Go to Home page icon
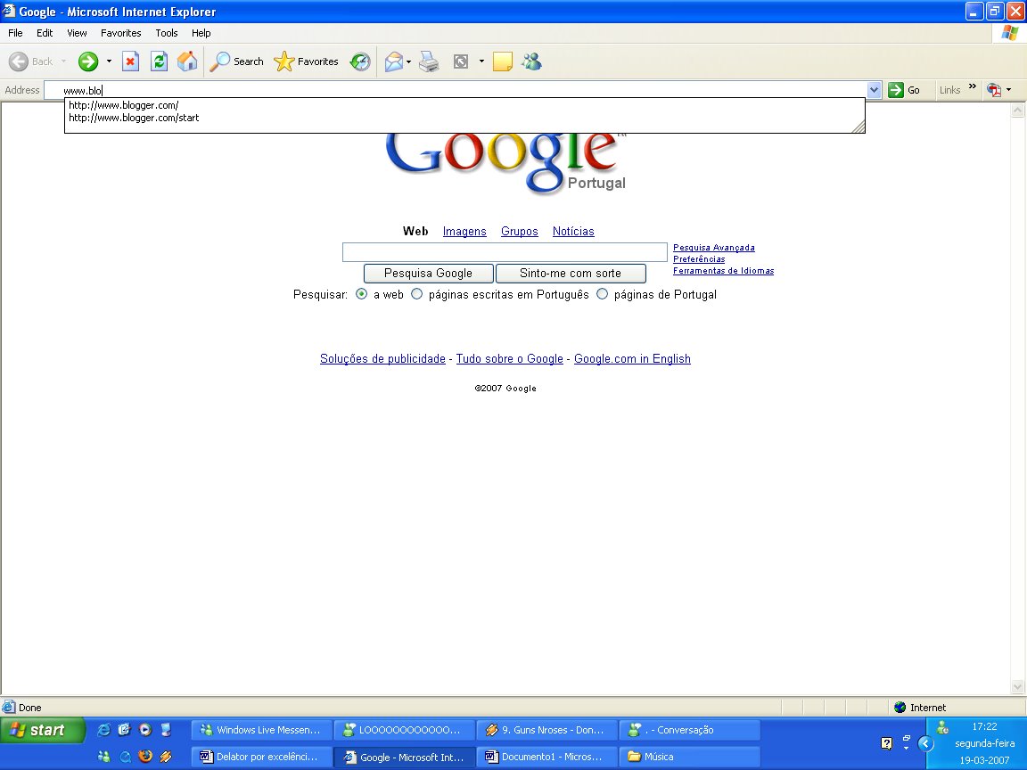 click(187, 61)
